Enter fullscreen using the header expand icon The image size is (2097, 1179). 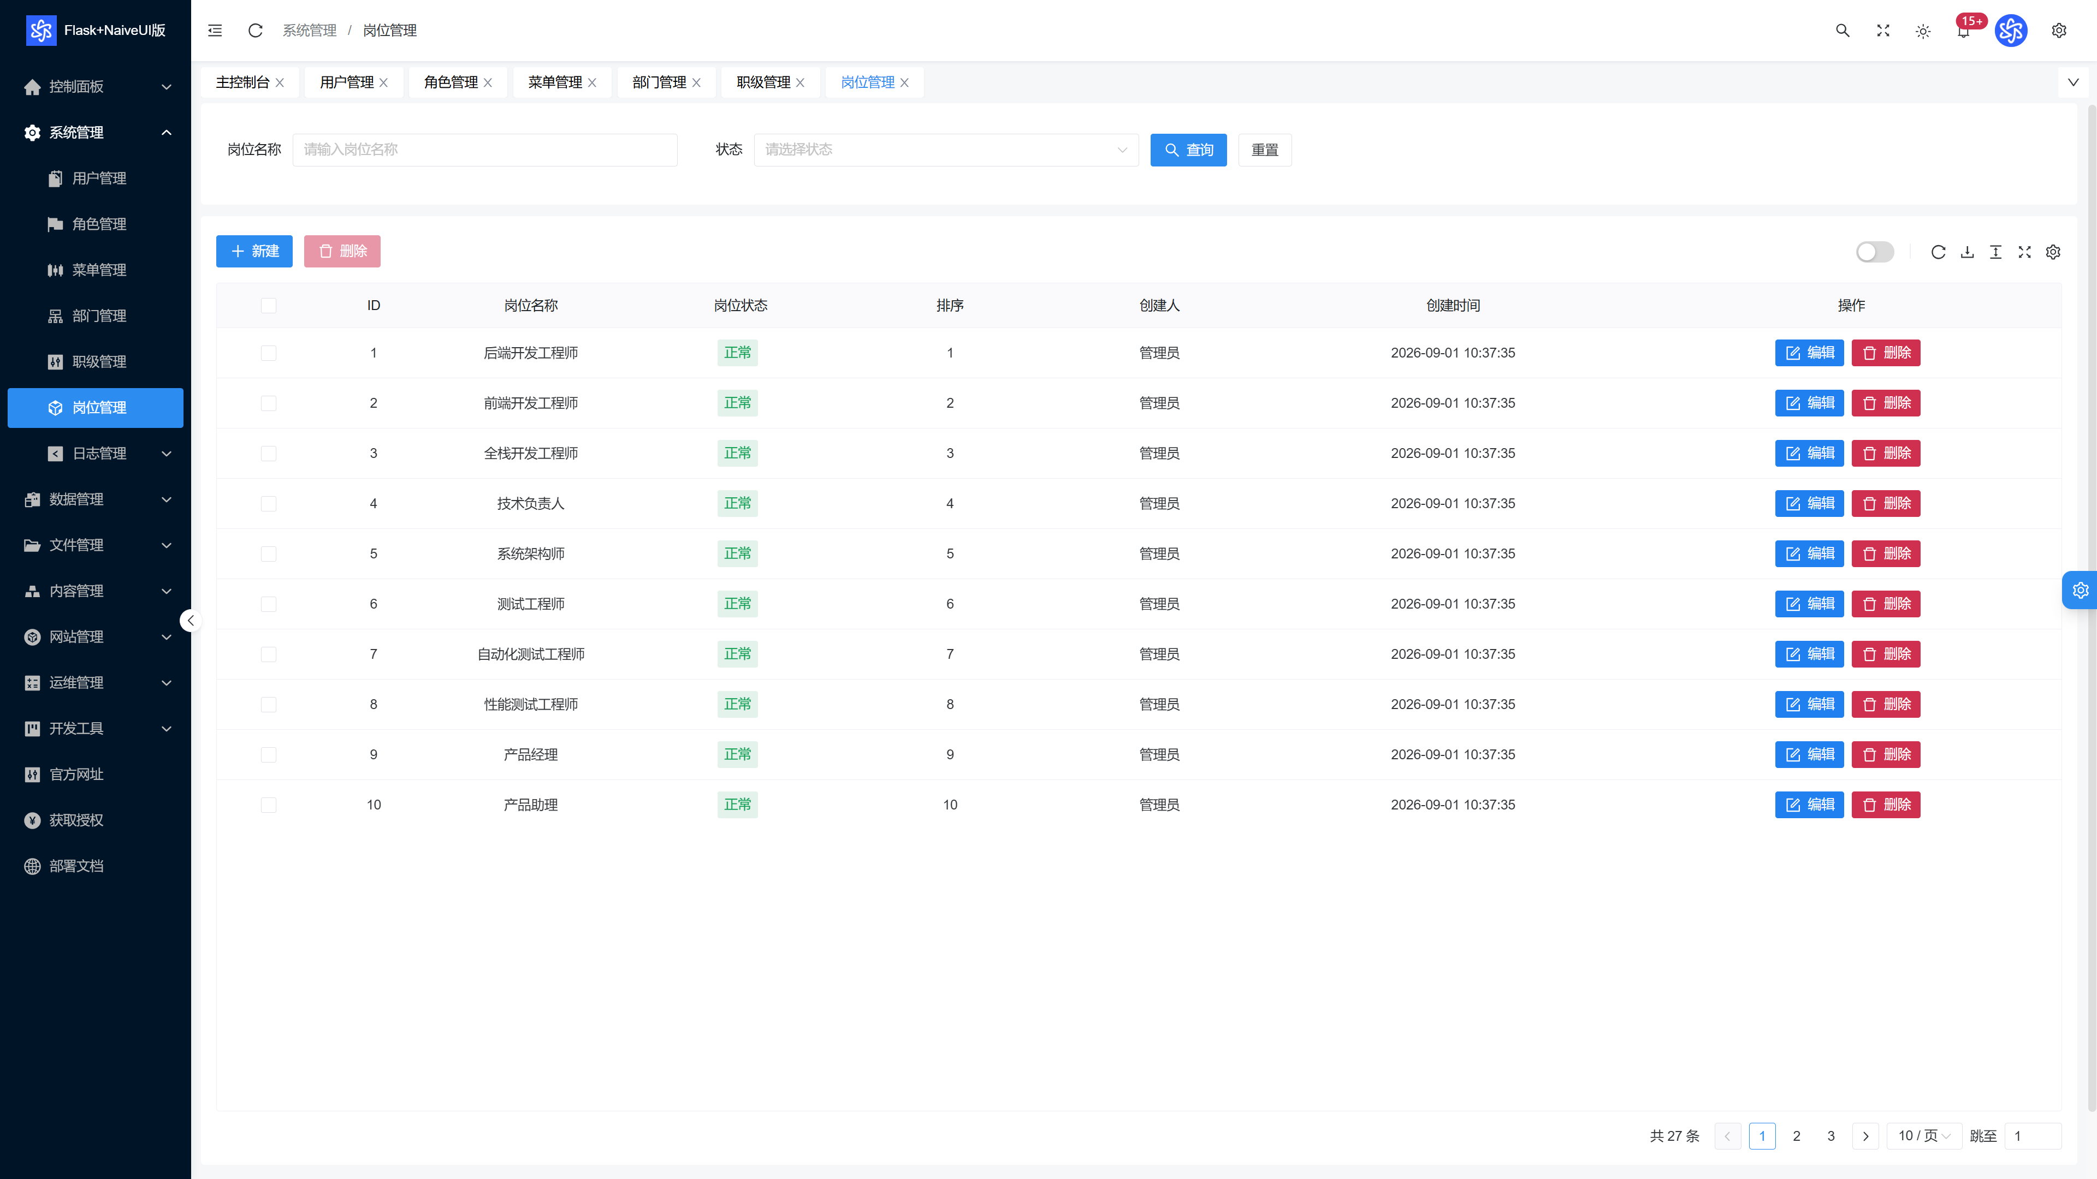click(x=1883, y=30)
